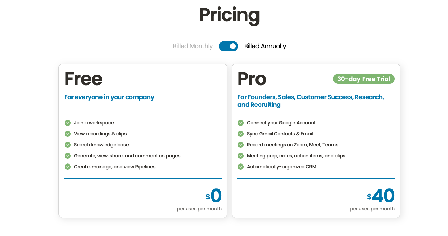
Task: Click checkmark beside Meeting prep, notes, action items
Action: [x=241, y=156]
